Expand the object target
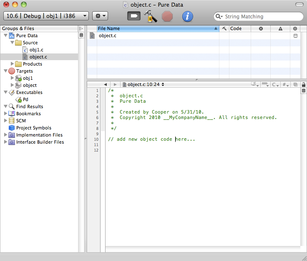This screenshot has width=307, height=261. pyautogui.click(x=12, y=85)
